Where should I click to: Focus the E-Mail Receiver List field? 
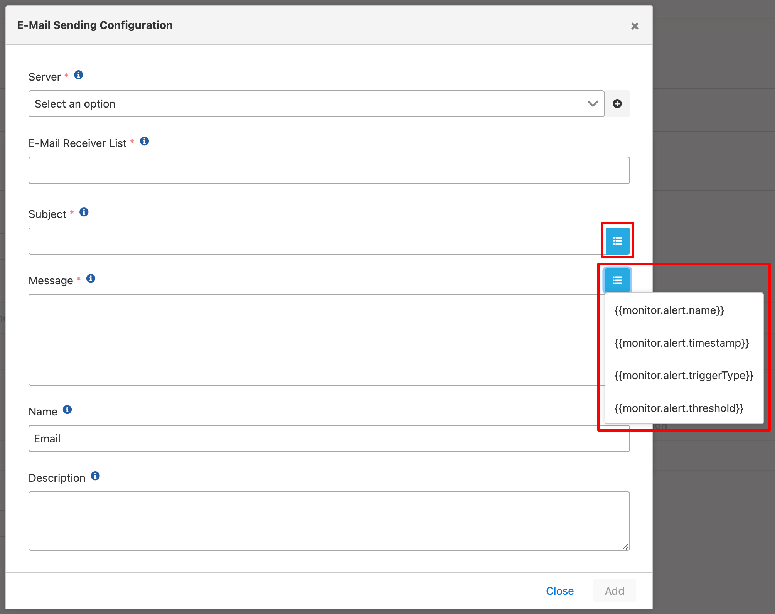click(x=329, y=170)
